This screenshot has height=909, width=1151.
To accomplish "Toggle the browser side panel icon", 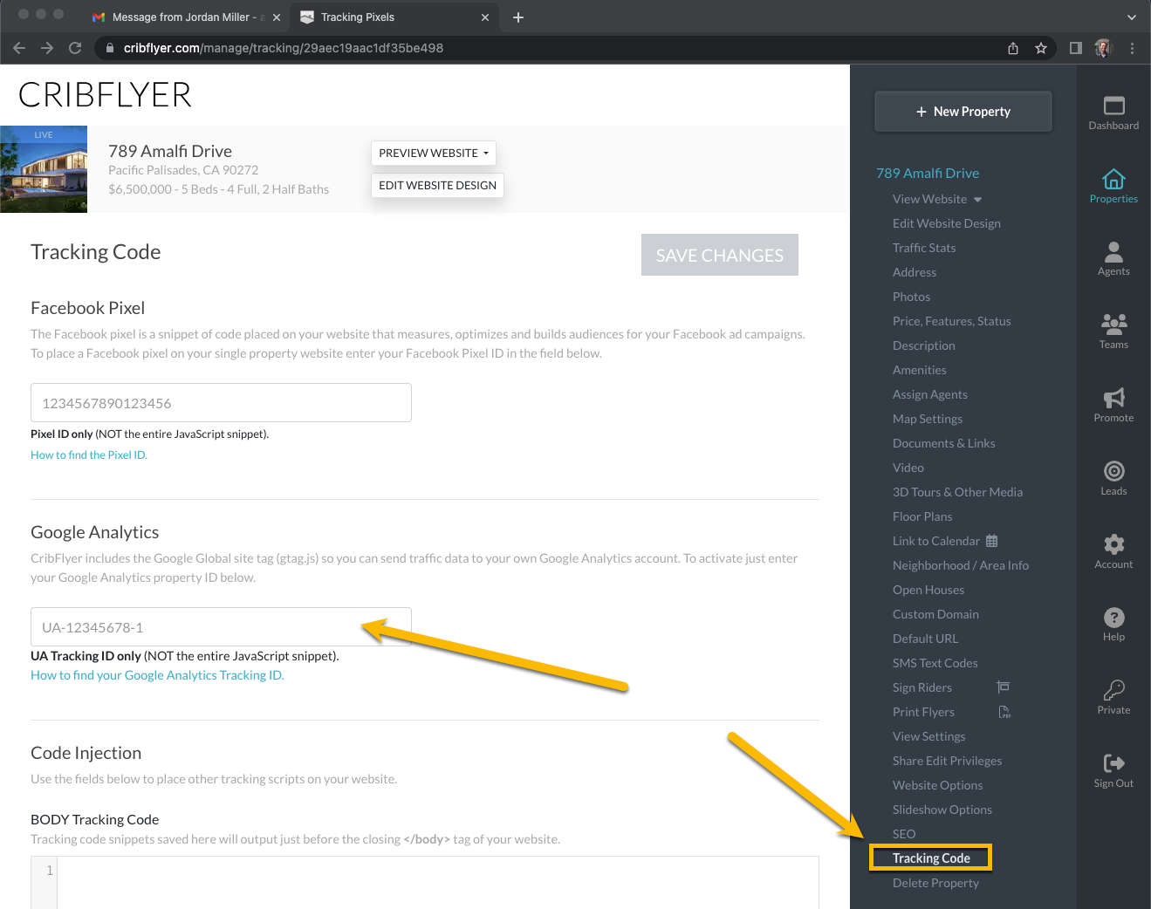I will [1076, 48].
